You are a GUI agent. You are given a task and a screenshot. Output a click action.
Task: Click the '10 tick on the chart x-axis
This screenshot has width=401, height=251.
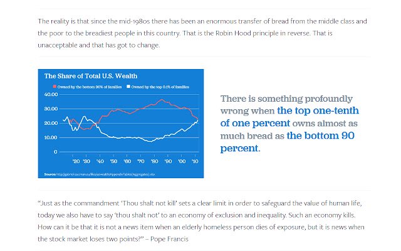[195, 161]
